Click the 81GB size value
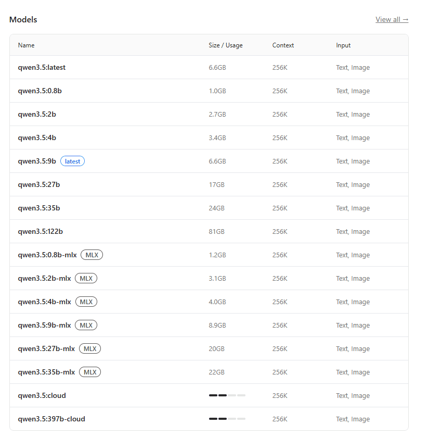Image resolution: width=428 pixels, height=437 pixels. click(216, 231)
